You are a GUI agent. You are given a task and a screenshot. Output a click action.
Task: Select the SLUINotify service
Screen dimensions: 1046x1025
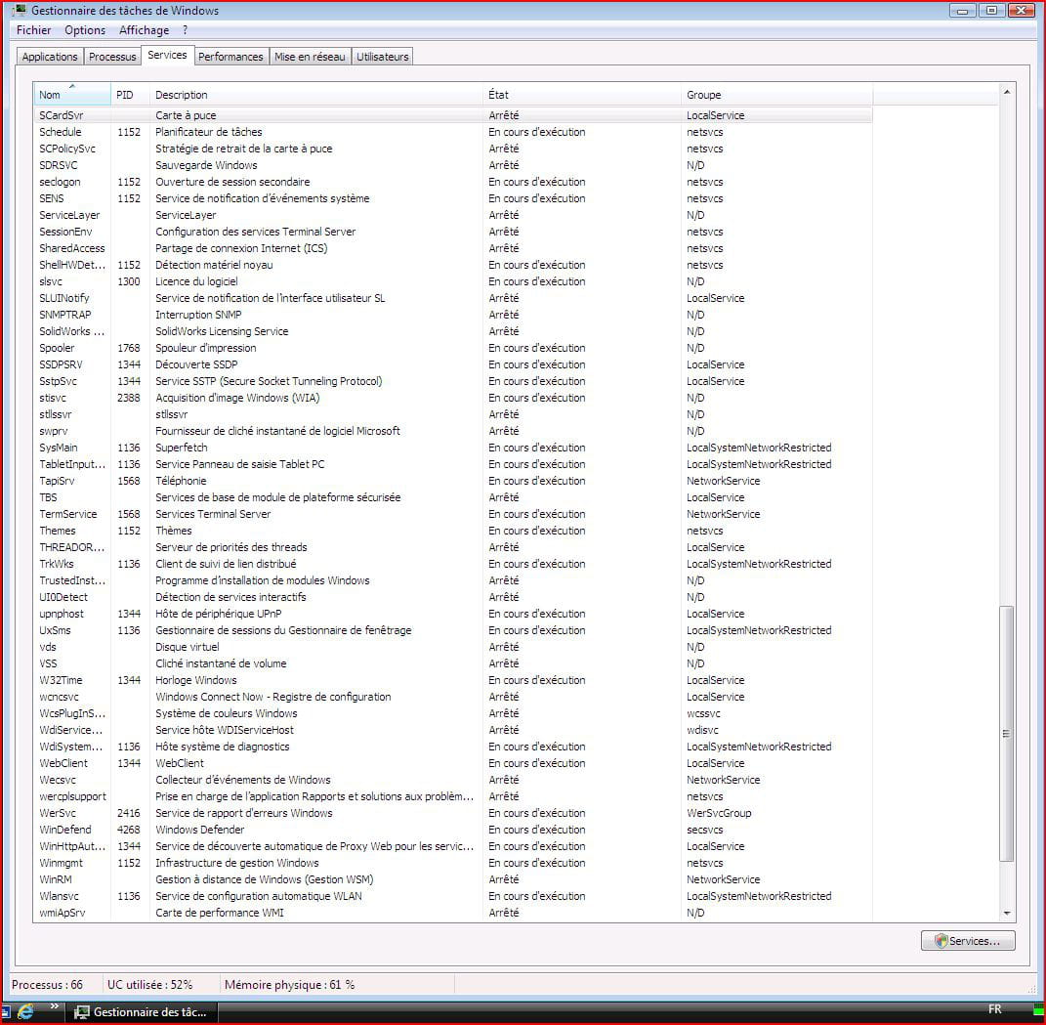tap(453, 298)
